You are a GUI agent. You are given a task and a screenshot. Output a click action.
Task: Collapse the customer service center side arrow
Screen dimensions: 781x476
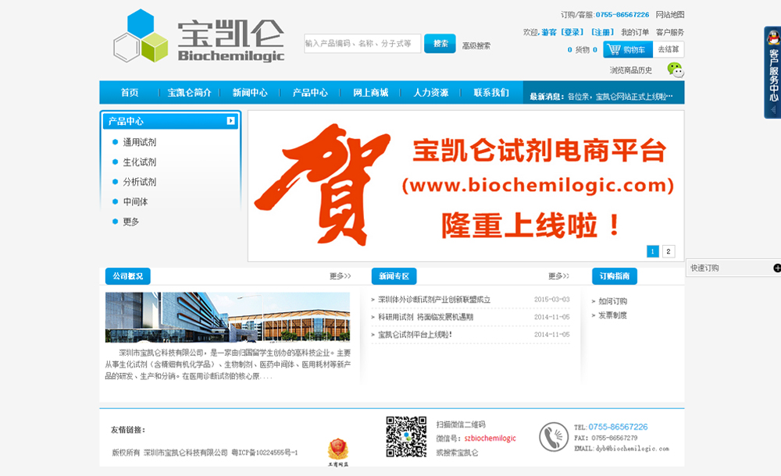point(773,112)
